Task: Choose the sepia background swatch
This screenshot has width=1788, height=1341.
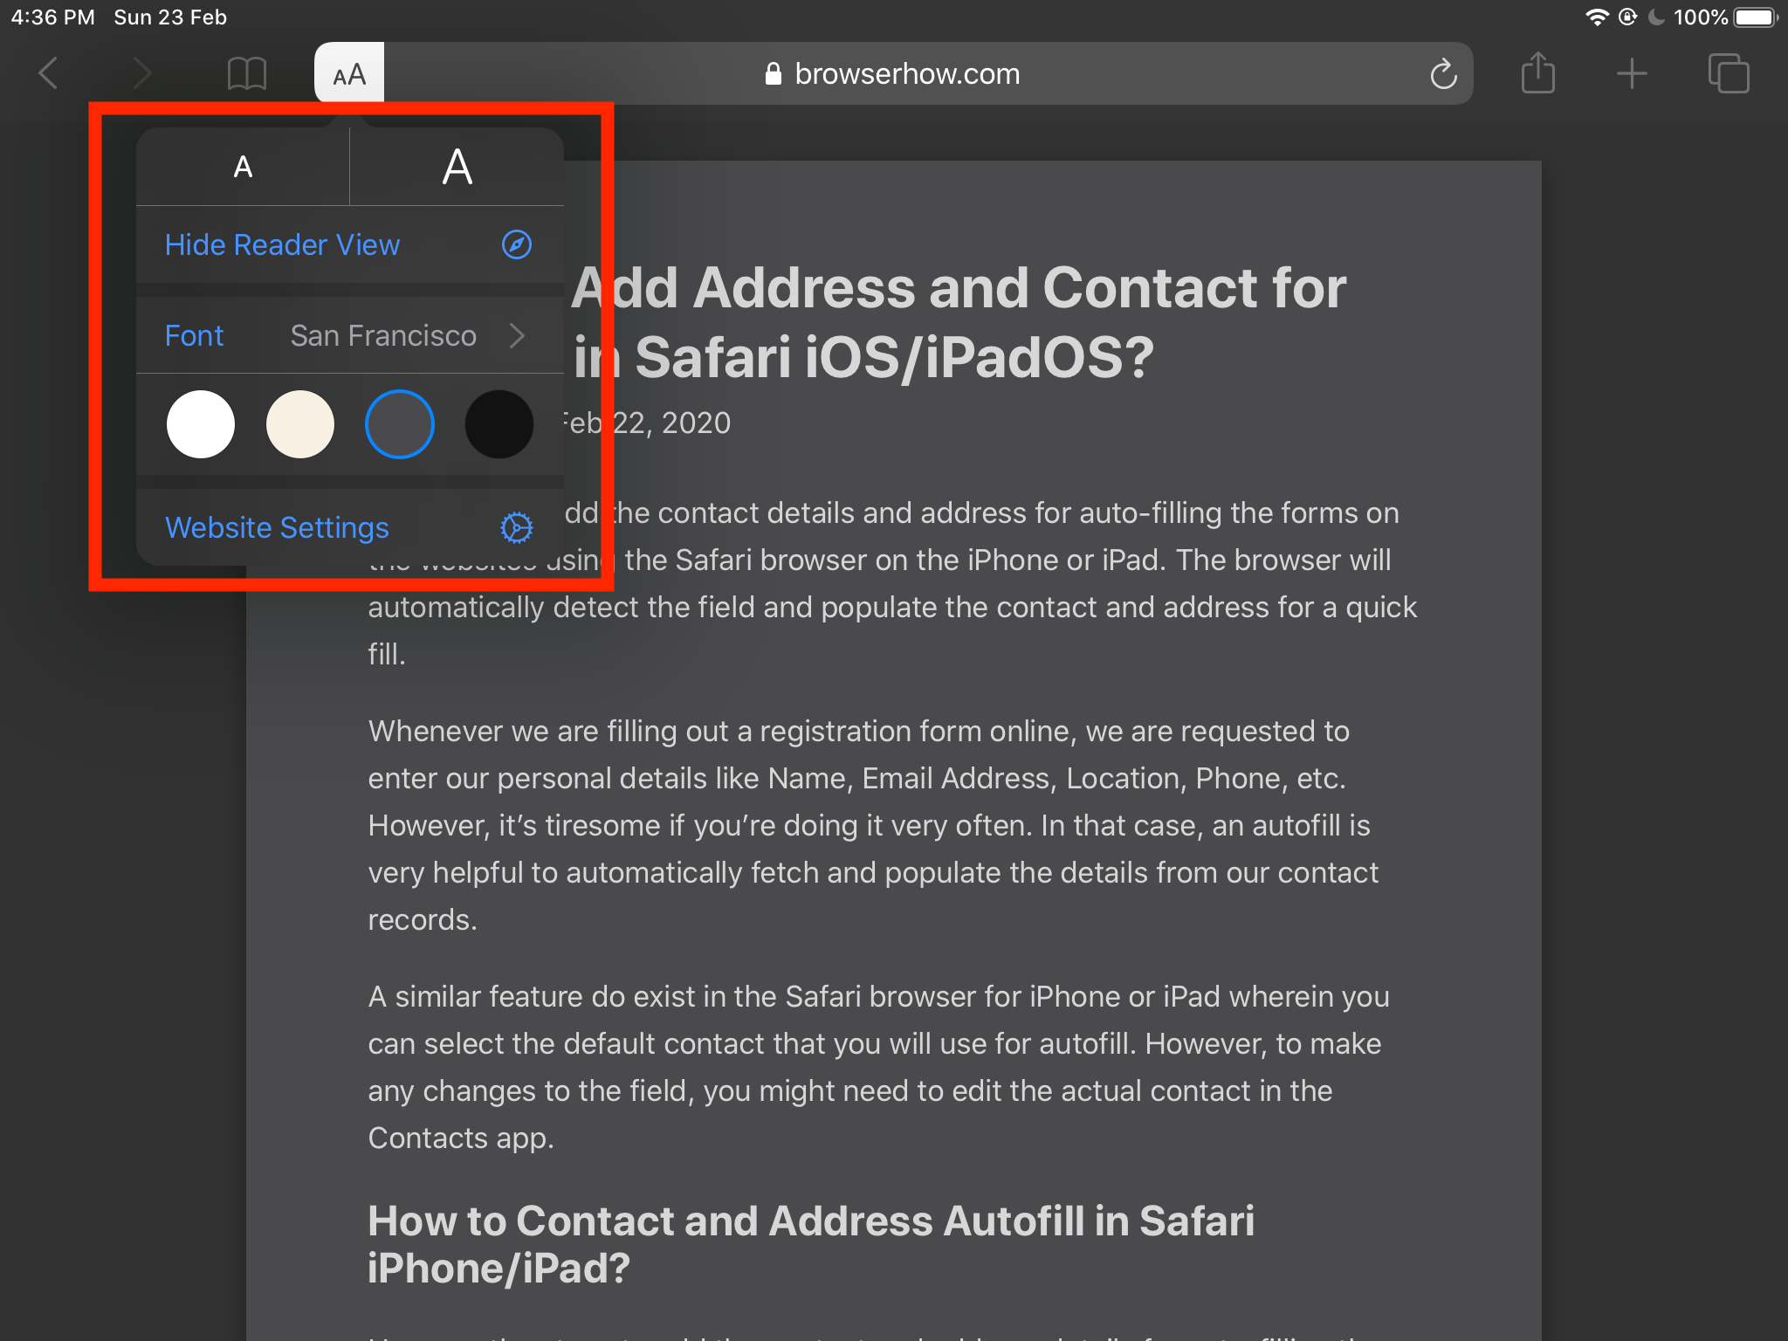Action: (x=300, y=424)
